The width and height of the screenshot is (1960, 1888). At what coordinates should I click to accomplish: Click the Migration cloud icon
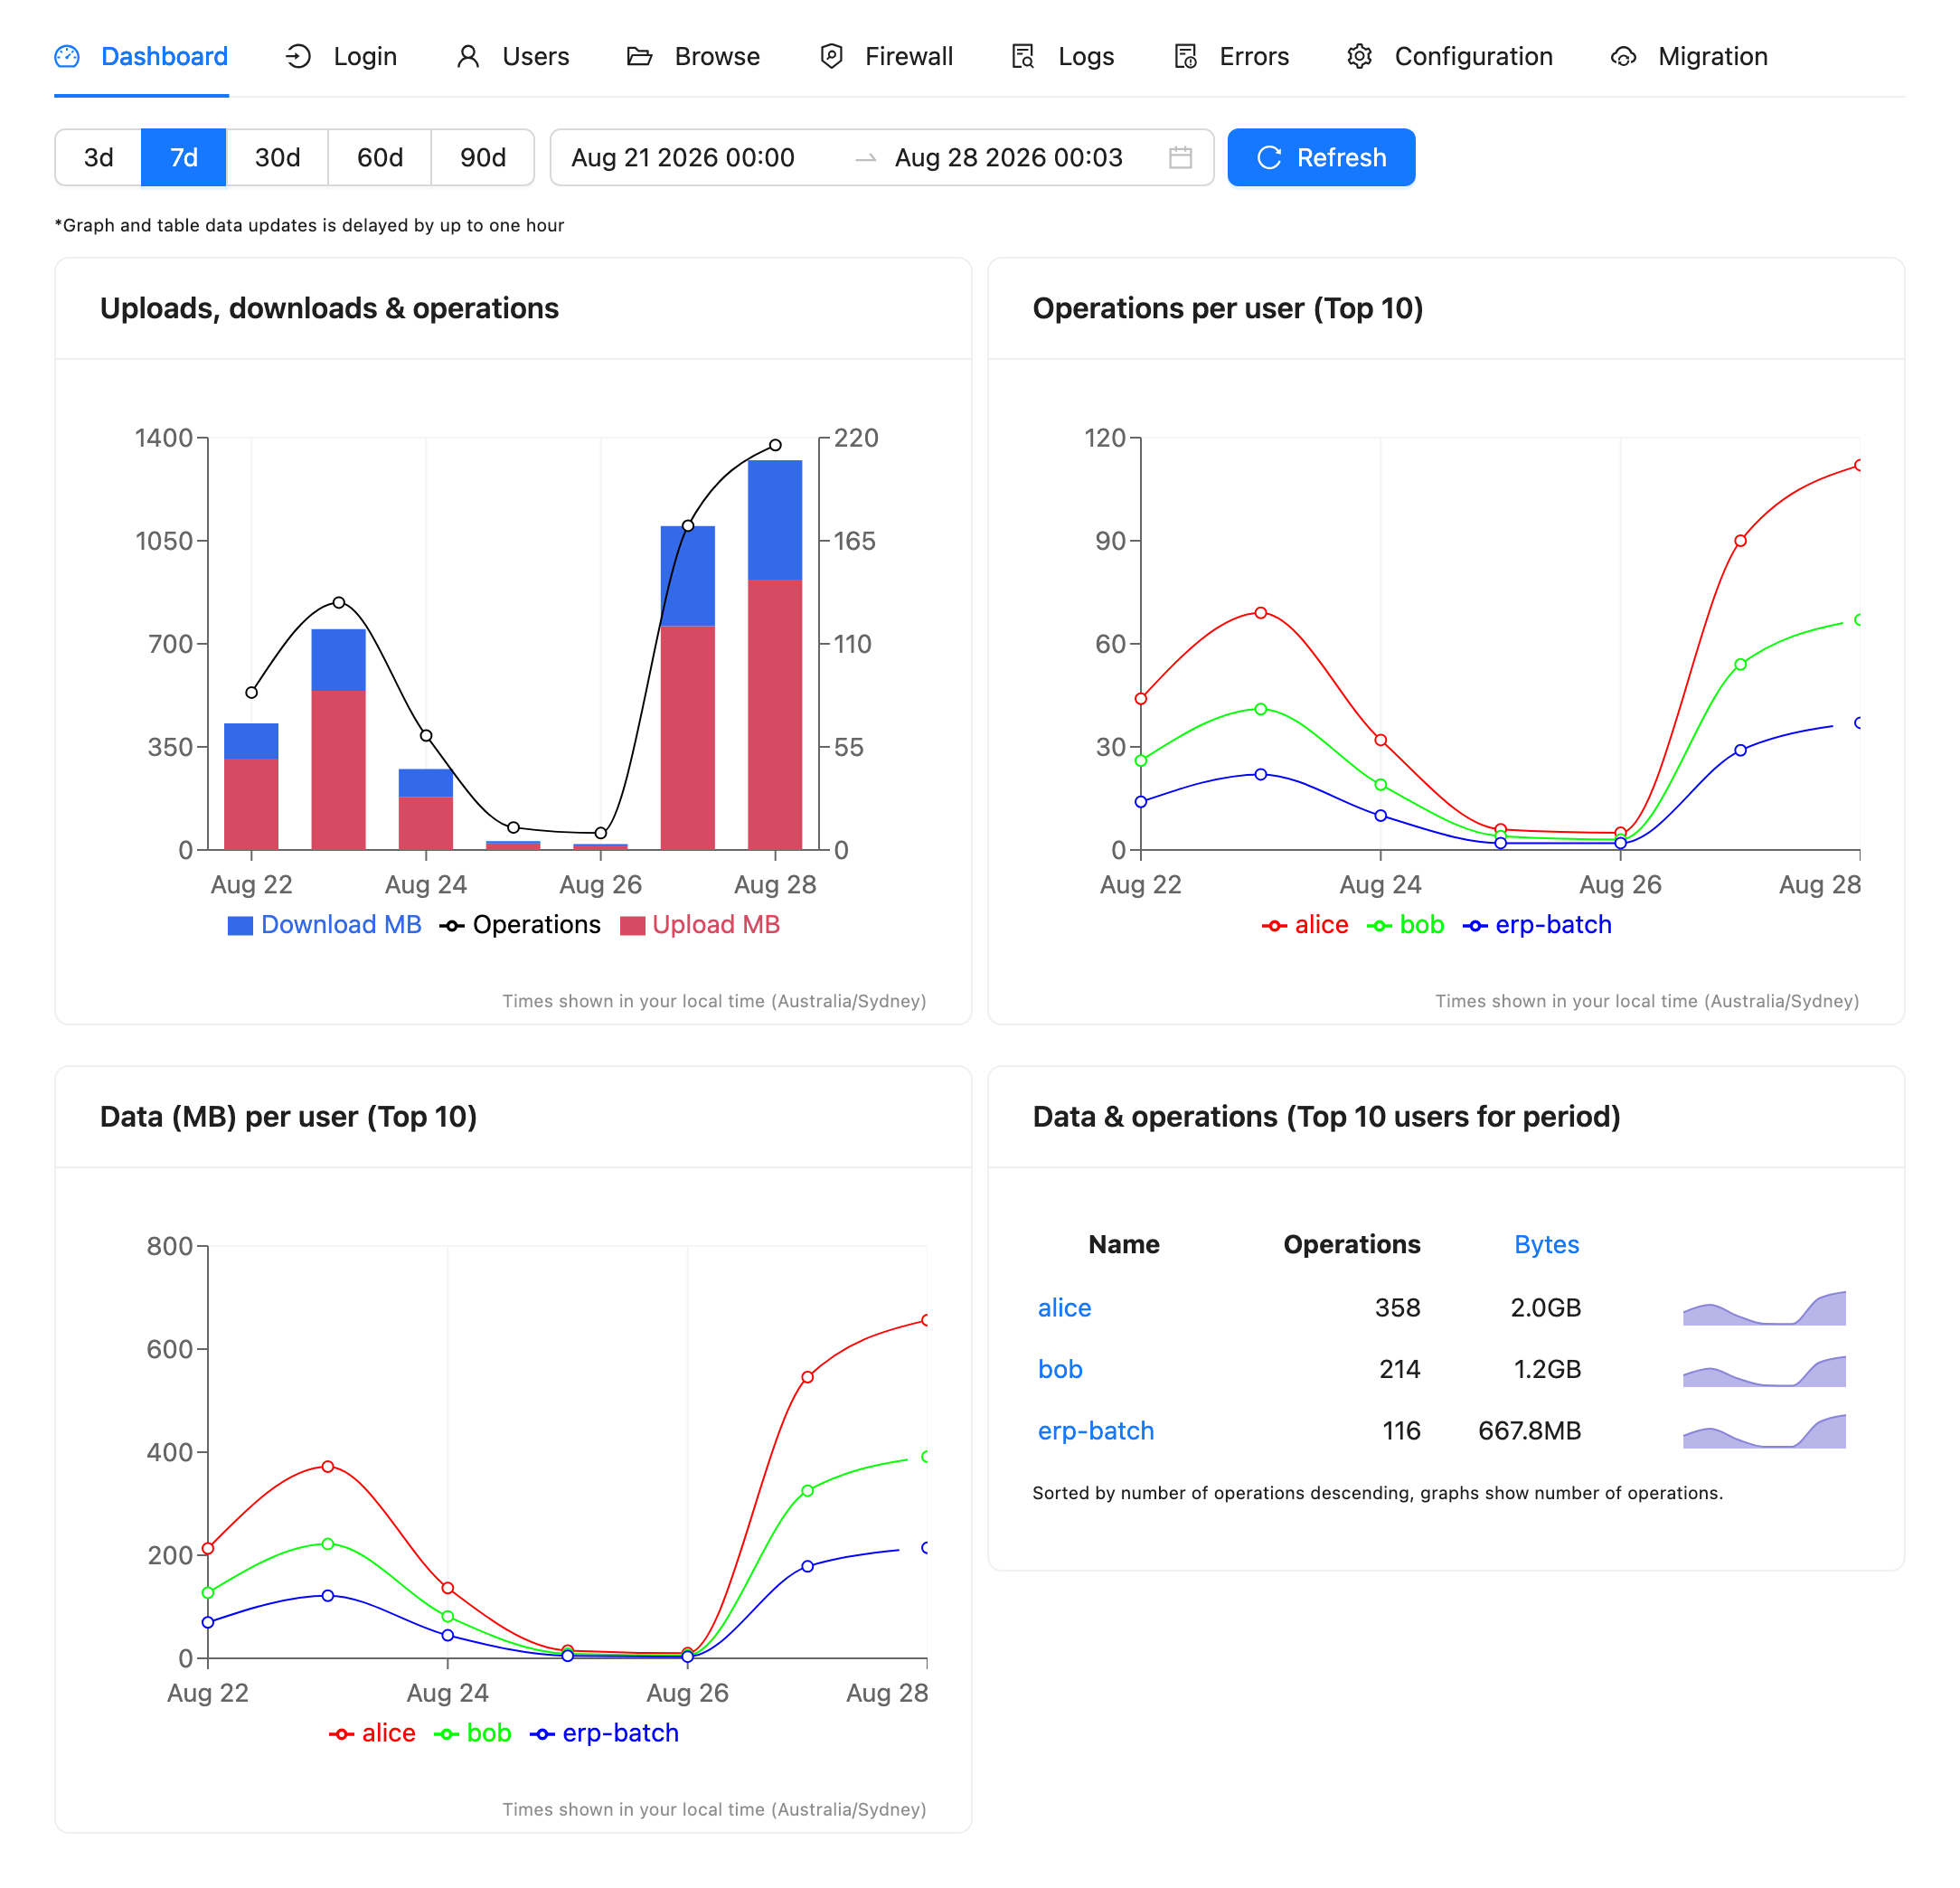1623,56
